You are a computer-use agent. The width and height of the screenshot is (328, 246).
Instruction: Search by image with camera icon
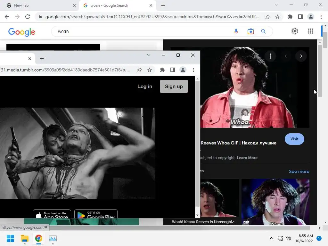250,31
